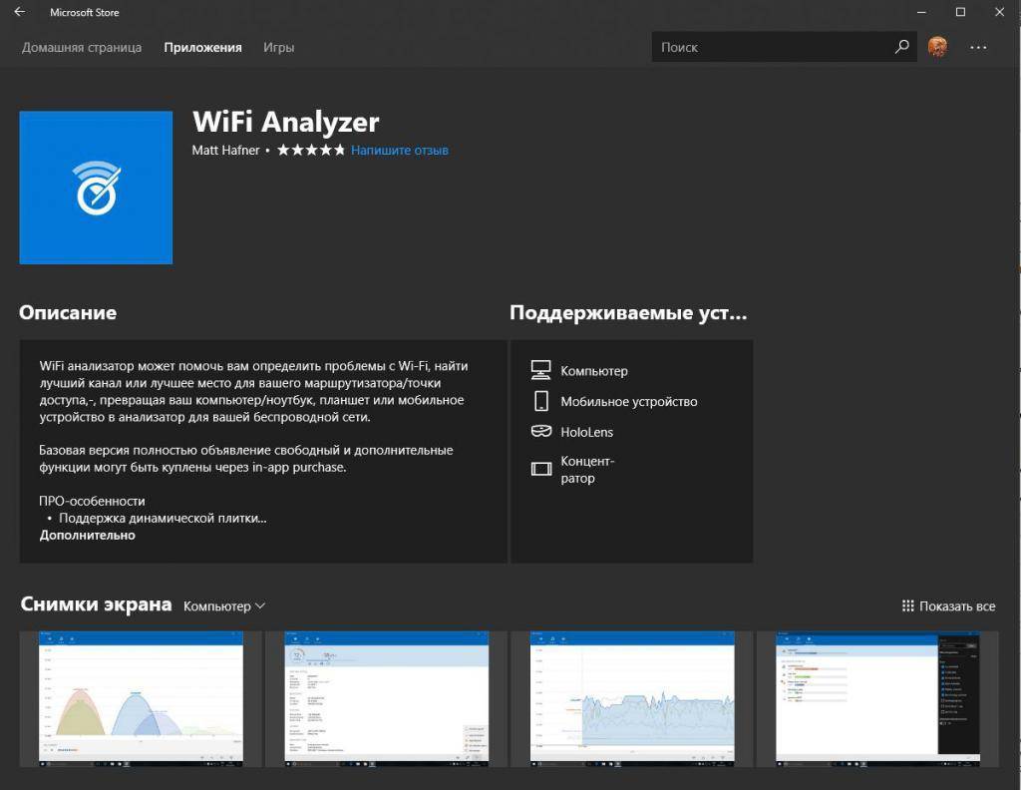Click the Matt Hafner publisher name
1021x790 pixels.
tap(225, 150)
